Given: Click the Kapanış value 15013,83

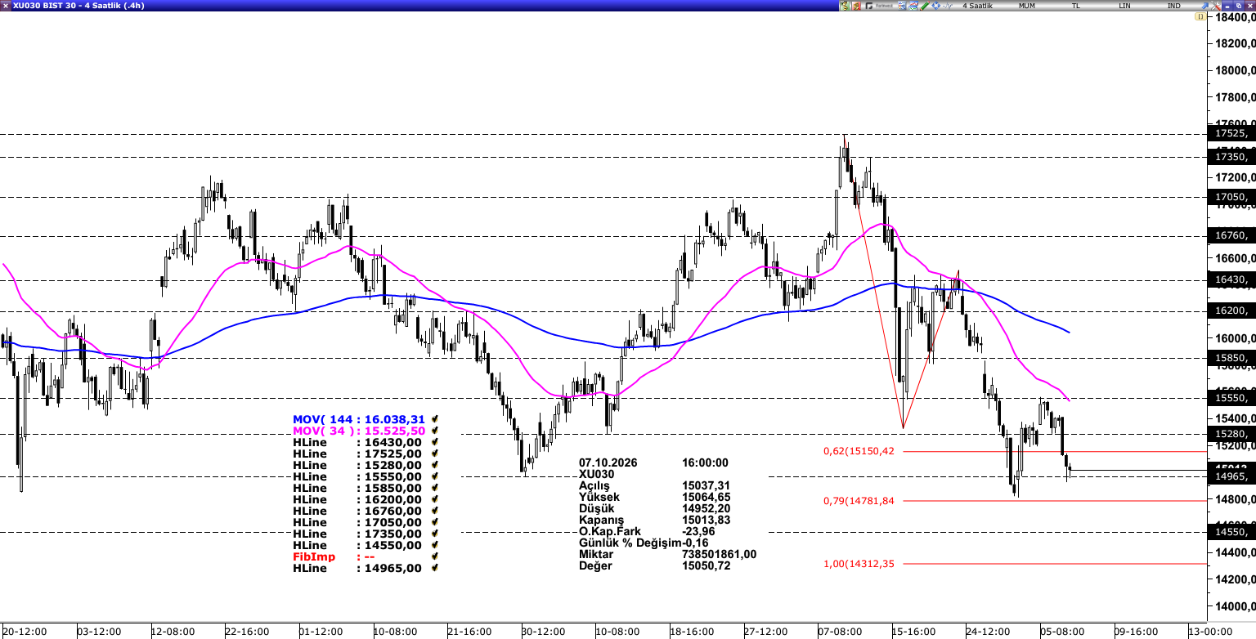Looking at the screenshot, I should (x=707, y=520).
